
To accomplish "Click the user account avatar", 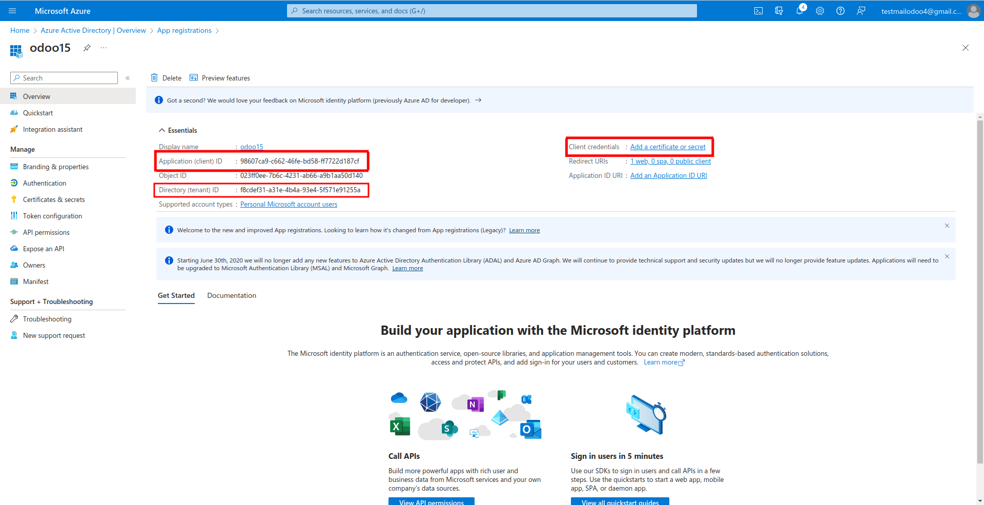I will (973, 11).
